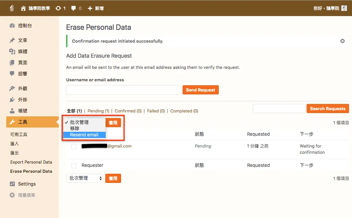Open the bottom 批次管理 bulk actions dropdown
Screen dimensions: 352x218
[85, 178]
